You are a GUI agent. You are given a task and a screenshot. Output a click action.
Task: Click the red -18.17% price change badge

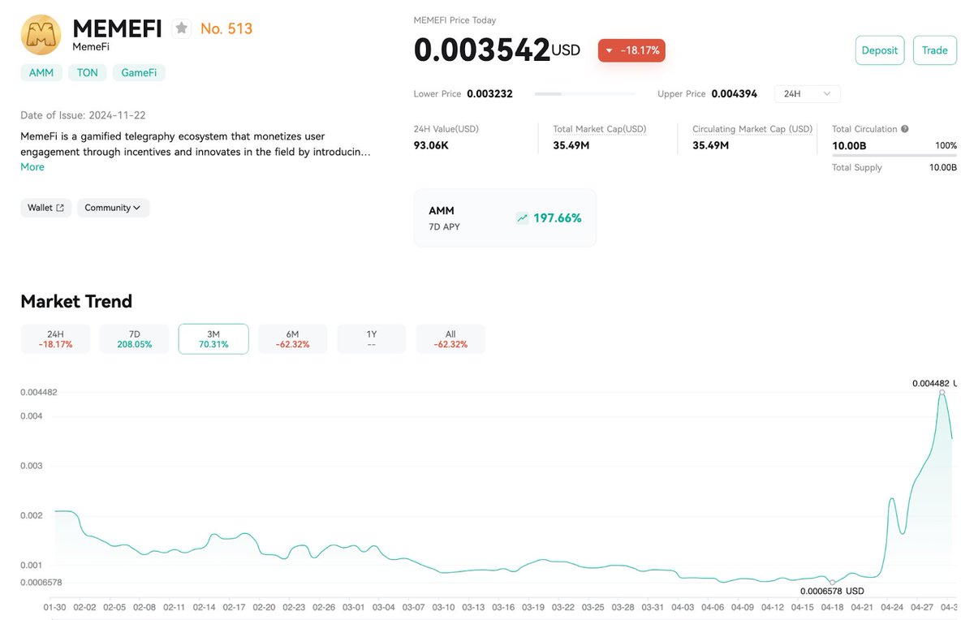[631, 50]
